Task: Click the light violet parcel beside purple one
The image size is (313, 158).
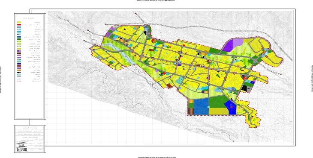Action: tap(238, 43)
